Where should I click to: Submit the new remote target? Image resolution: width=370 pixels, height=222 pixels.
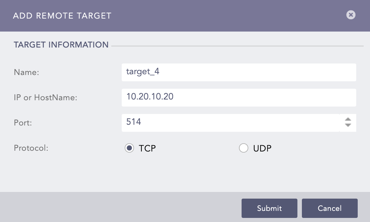click(x=269, y=208)
